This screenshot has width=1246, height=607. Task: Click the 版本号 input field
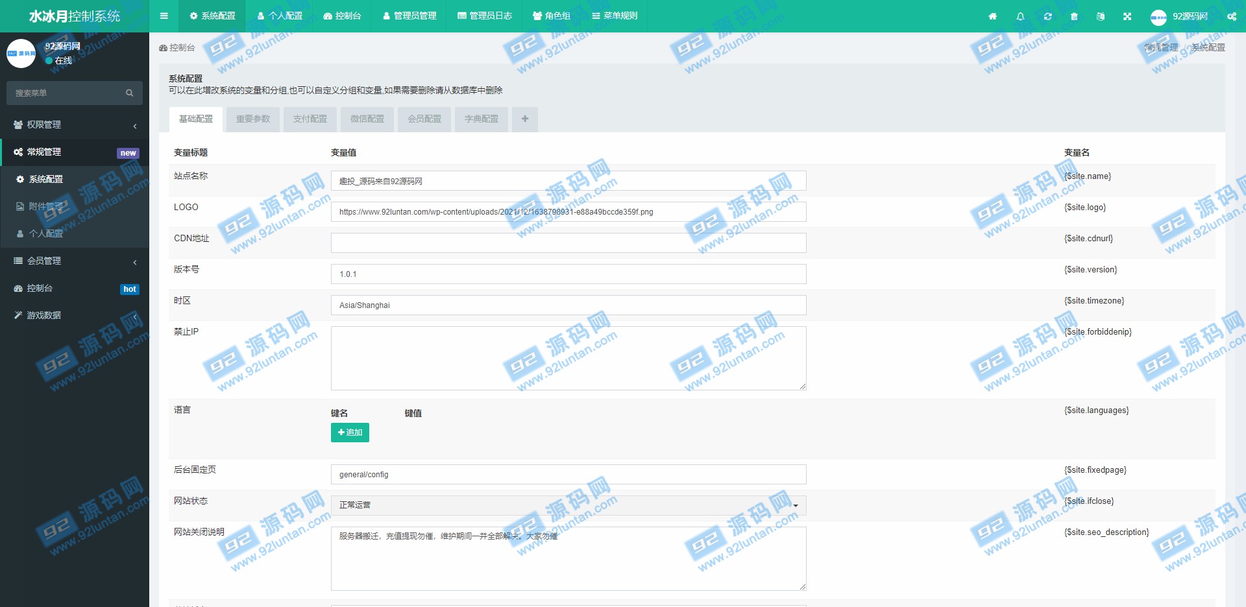(568, 274)
